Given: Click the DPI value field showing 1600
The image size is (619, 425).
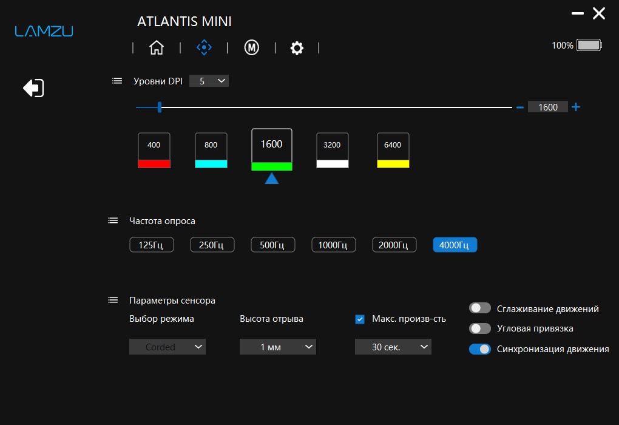Looking at the screenshot, I should [548, 107].
